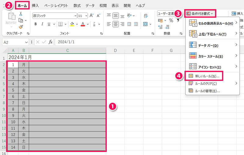Toggle Bold formatting
Screen dimensions: 244x155
pos(36,24)
